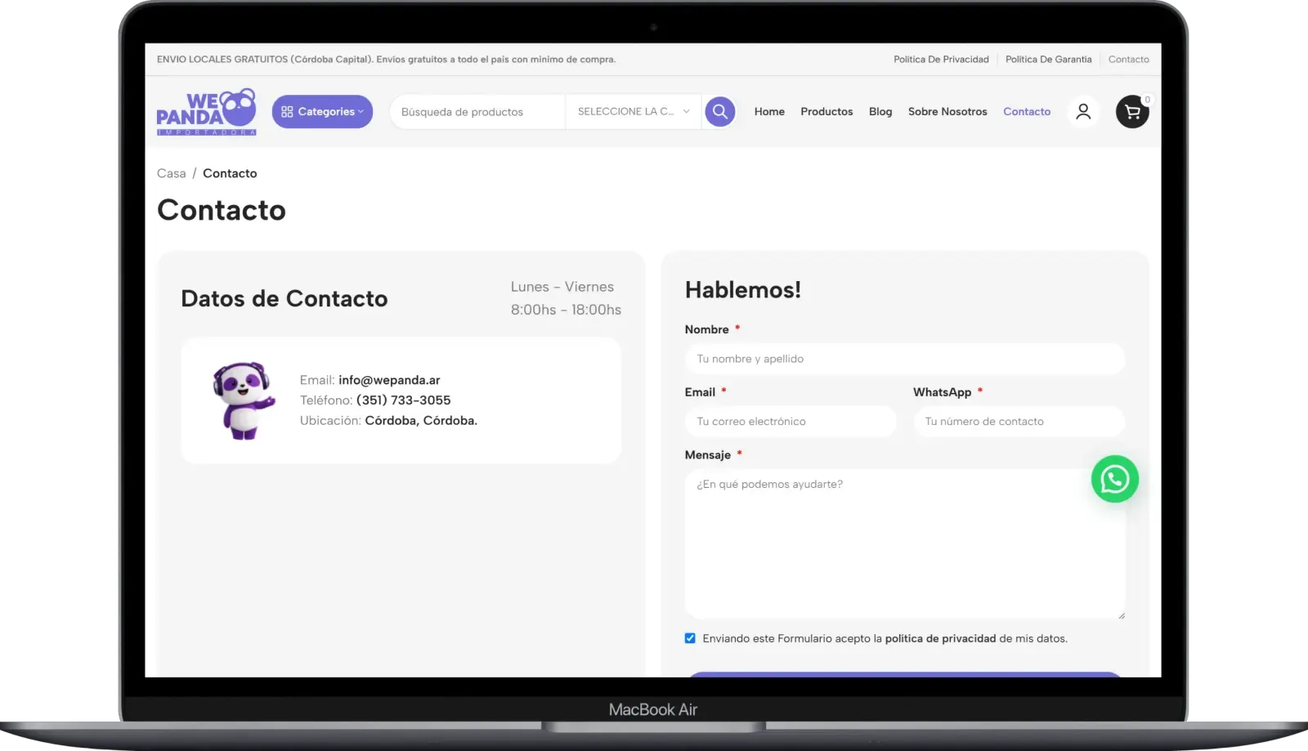This screenshot has height=751, width=1308.
Task: Click the WhatsApp number input field
Action: point(1019,422)
